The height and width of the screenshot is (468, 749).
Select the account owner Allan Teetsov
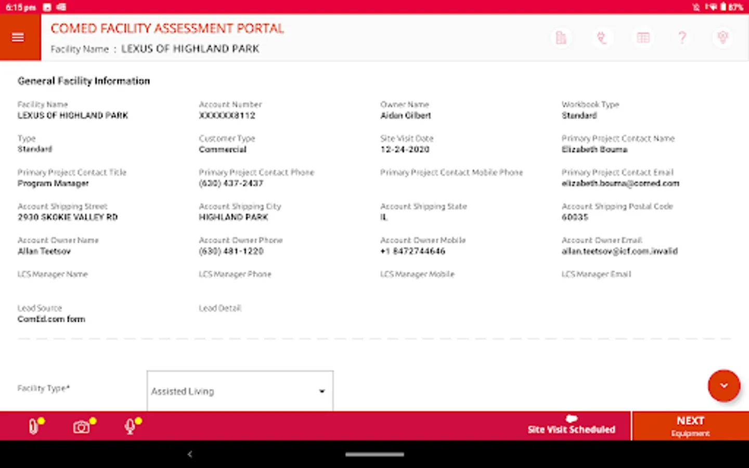tap(44, 251)
